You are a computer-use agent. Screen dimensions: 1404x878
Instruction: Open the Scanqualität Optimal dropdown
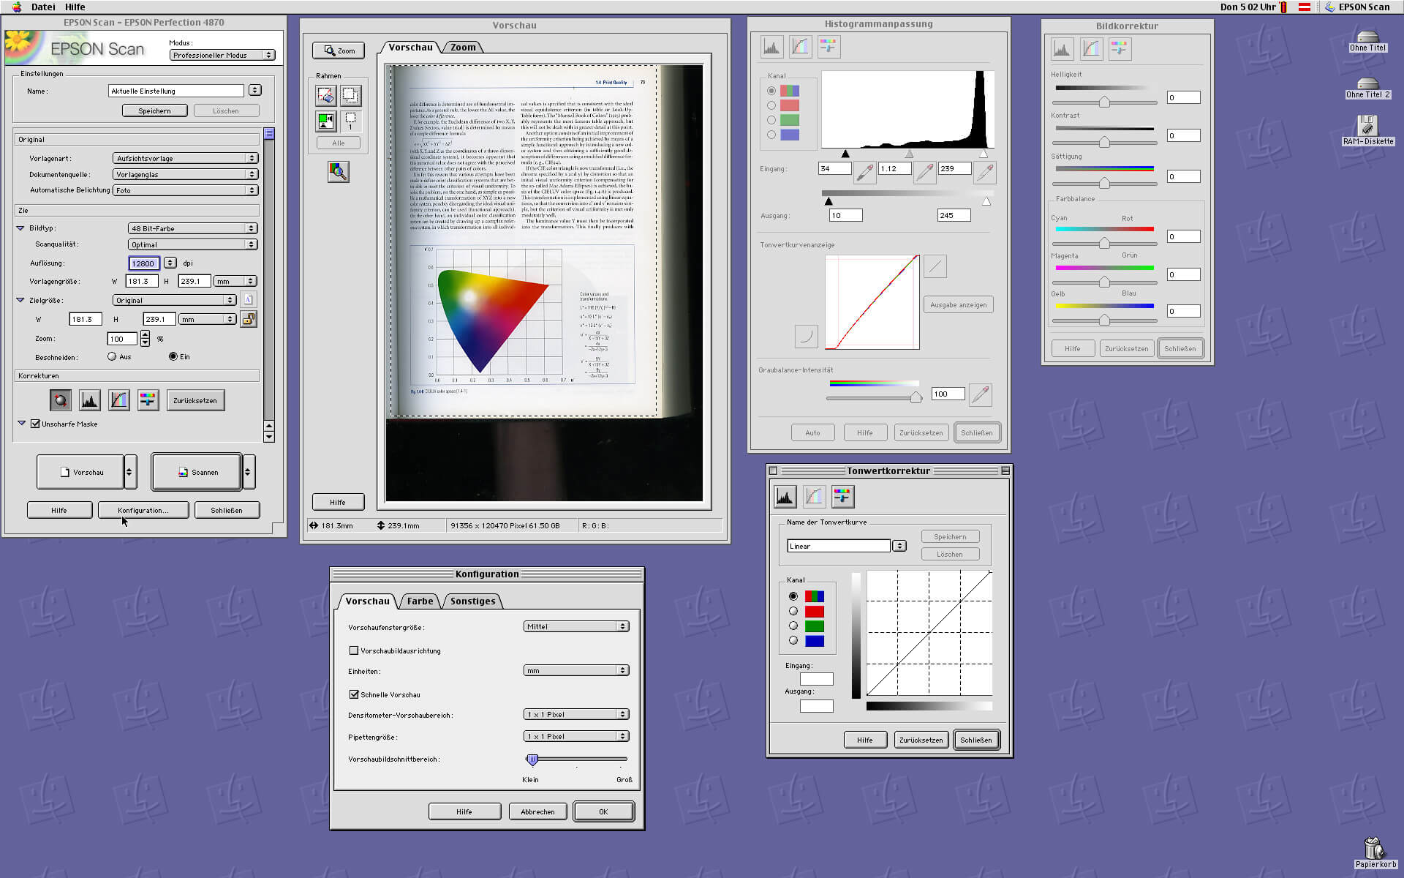pyautogui.click(x=193, y=244)
